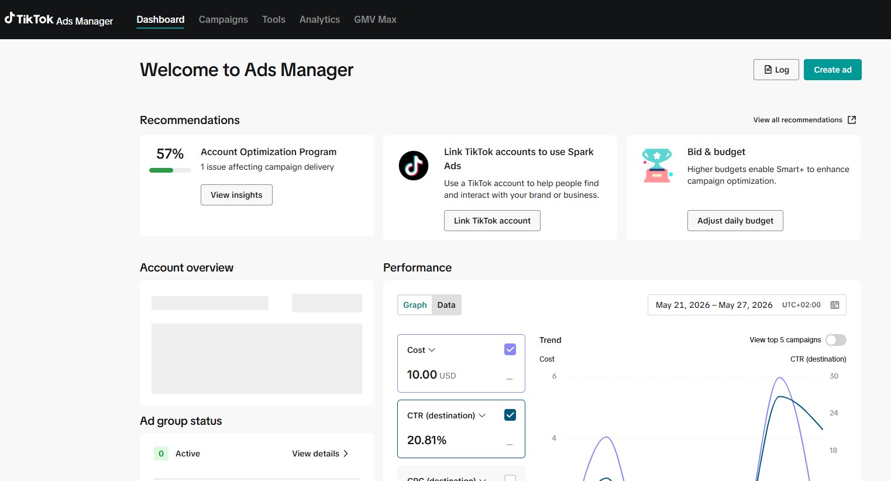
Task: Click the Welcome to Ads Manager heading
Action: [x=247, y=70]
